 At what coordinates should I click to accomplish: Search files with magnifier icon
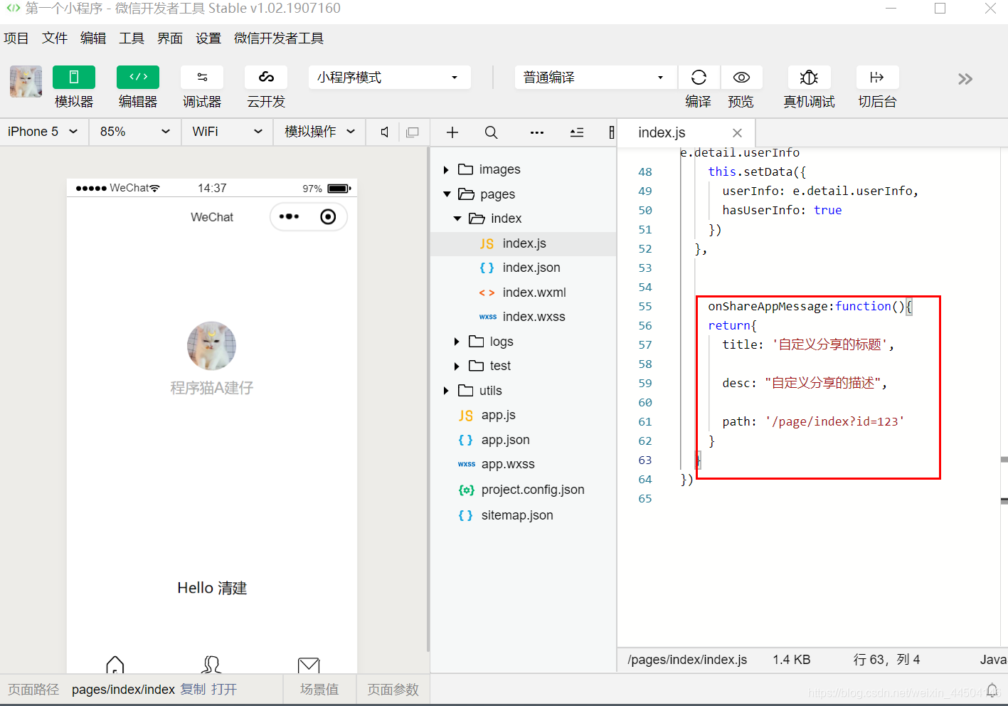click(x=491, y=132)
